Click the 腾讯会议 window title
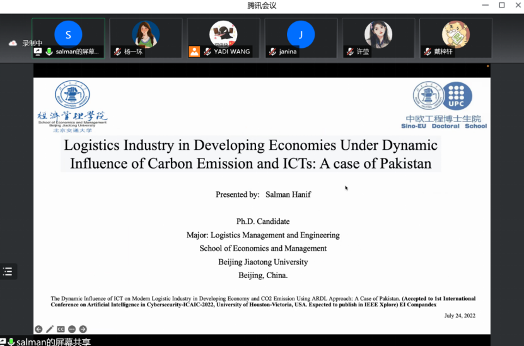The height and width of the screenshot is (346, 524). coord(262,5)
